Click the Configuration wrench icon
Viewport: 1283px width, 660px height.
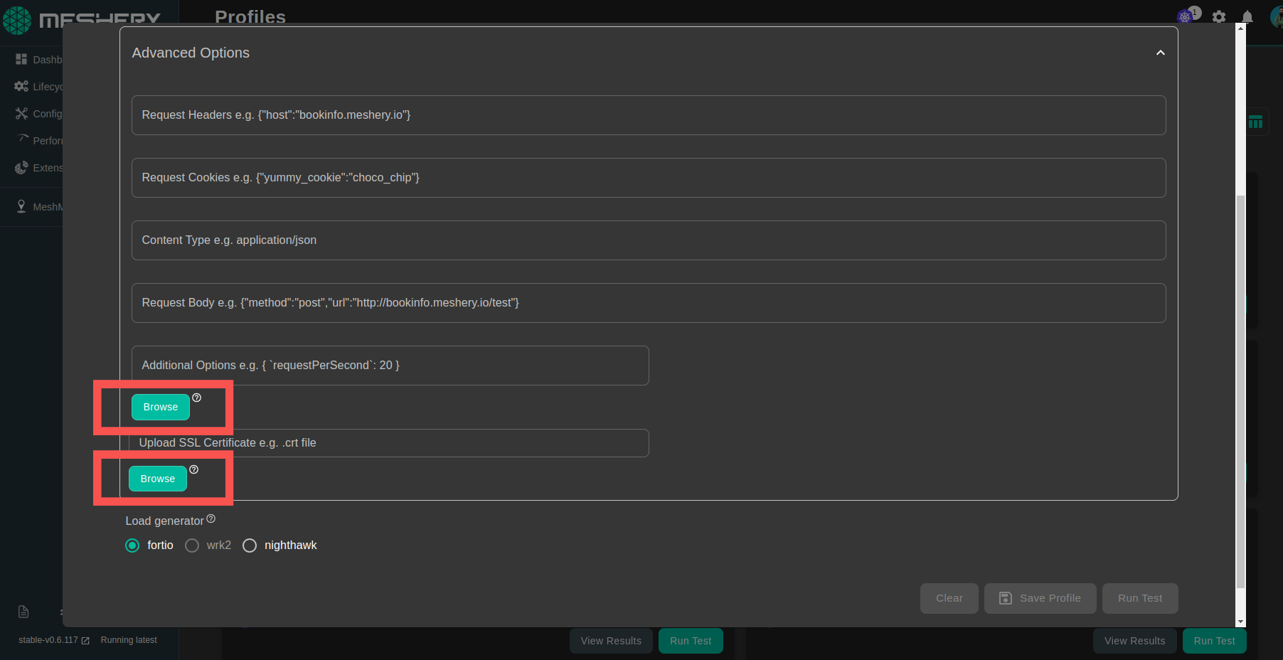coord(21,113)
